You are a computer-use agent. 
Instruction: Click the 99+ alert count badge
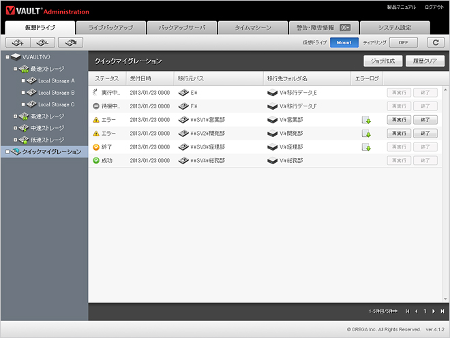[345, 27]
